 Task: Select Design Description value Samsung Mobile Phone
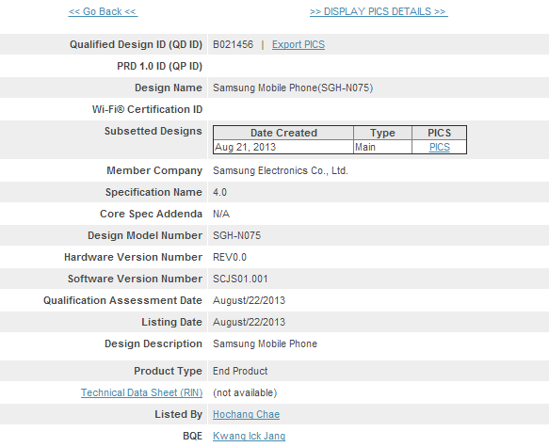click(x=265, y=343)
